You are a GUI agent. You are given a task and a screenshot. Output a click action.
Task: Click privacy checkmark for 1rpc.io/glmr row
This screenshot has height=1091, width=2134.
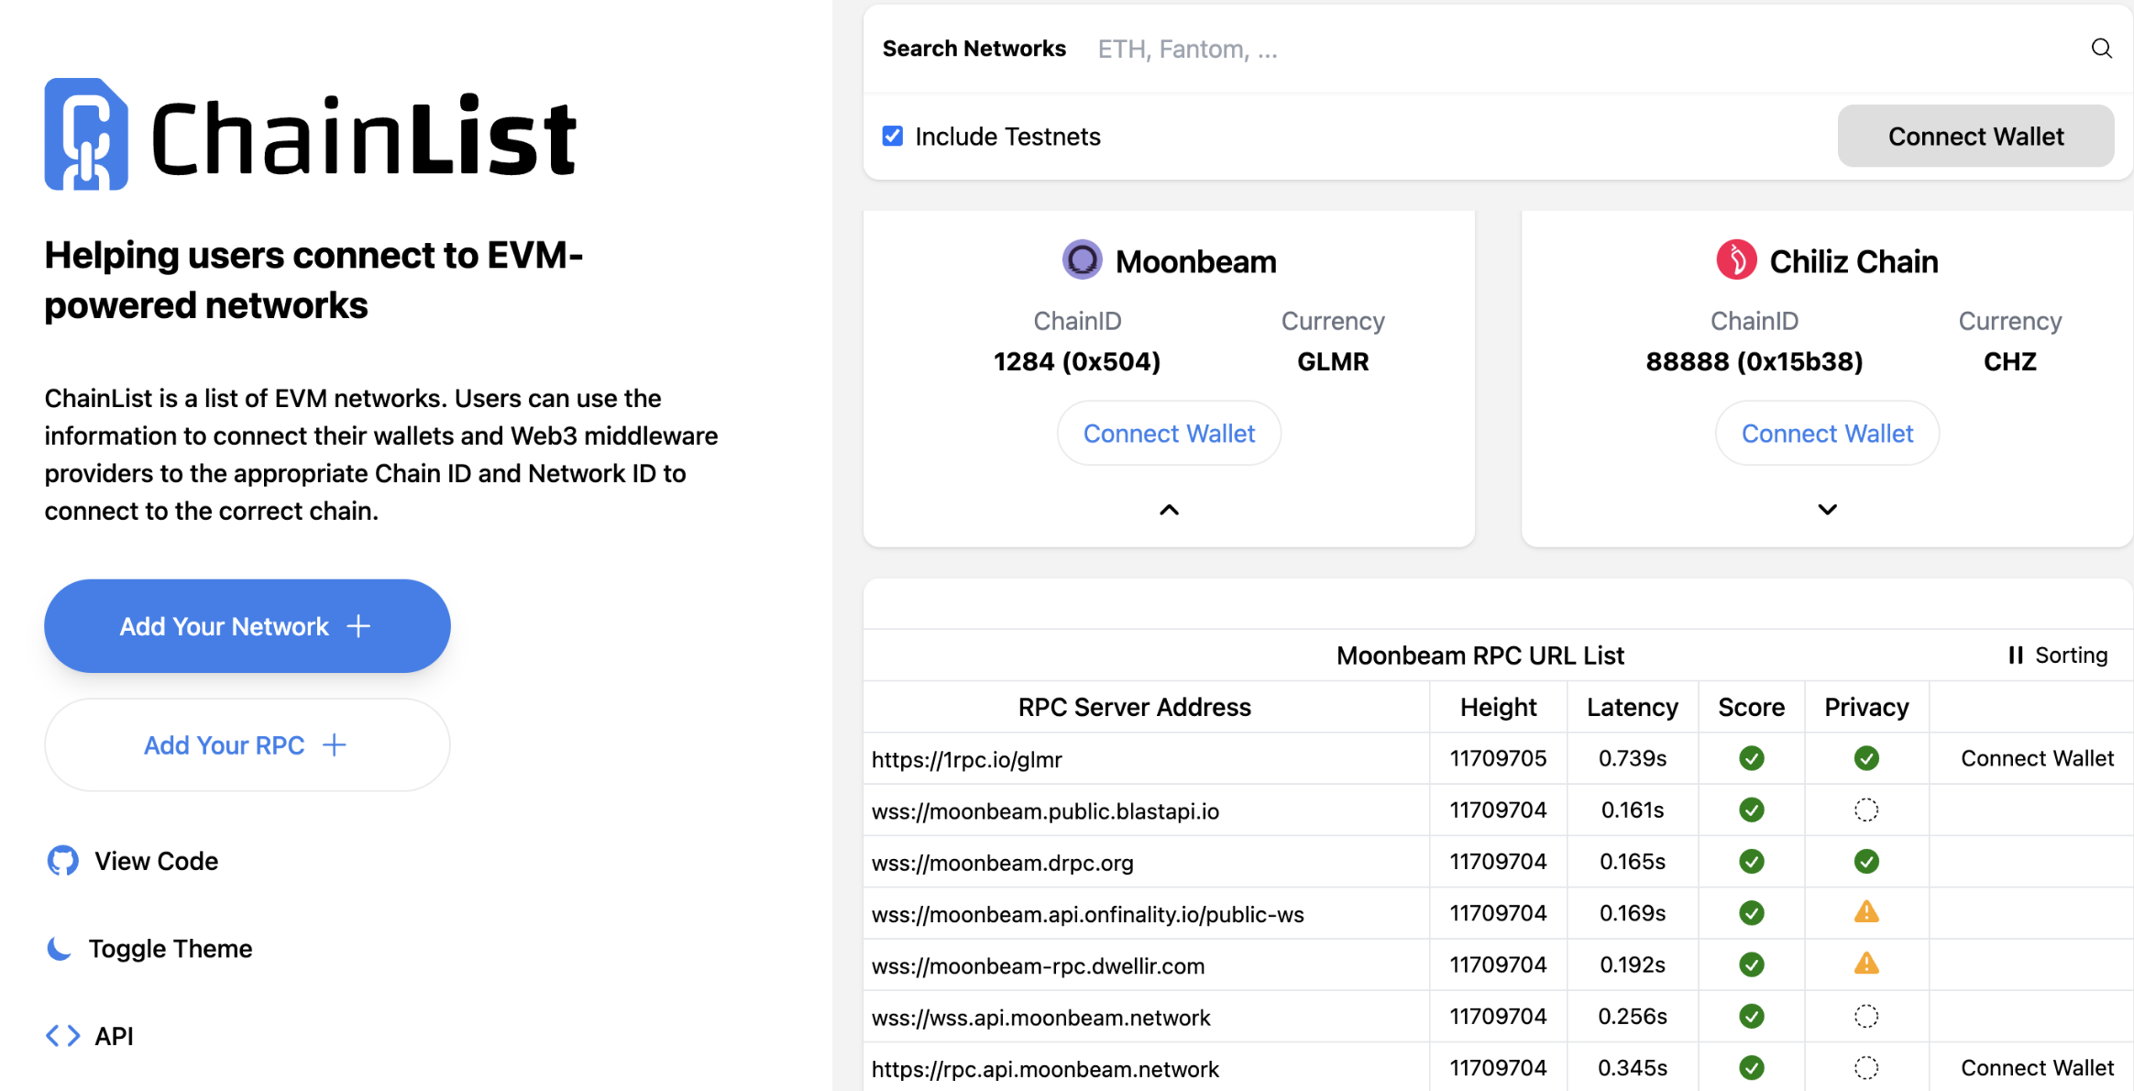(1866, 758)
